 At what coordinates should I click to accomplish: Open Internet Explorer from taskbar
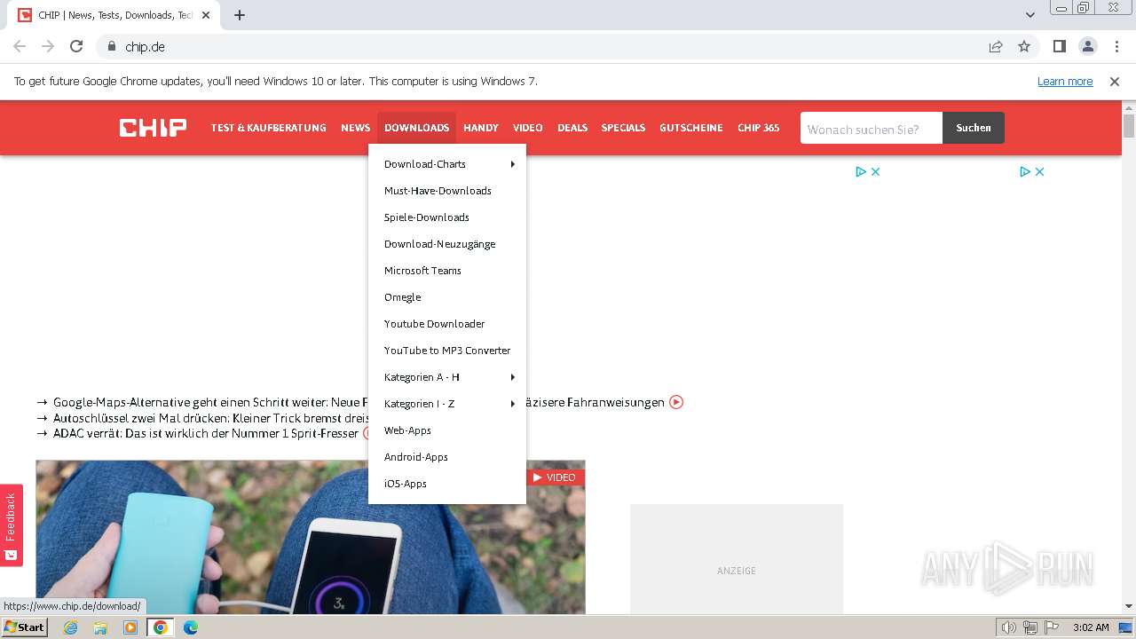(70, 627)
